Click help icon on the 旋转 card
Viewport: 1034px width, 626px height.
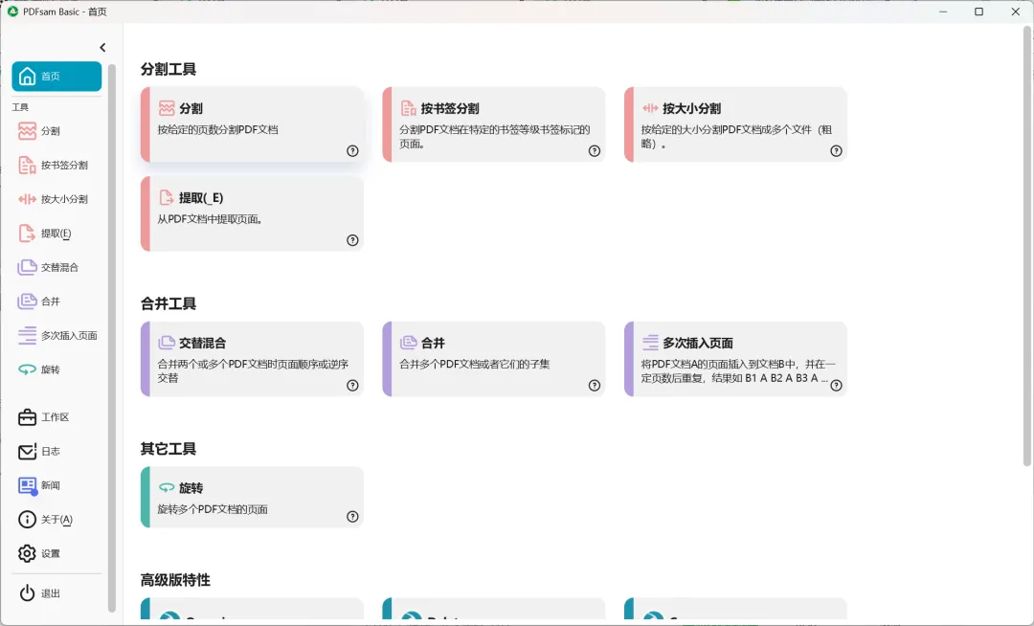point(352,517)
